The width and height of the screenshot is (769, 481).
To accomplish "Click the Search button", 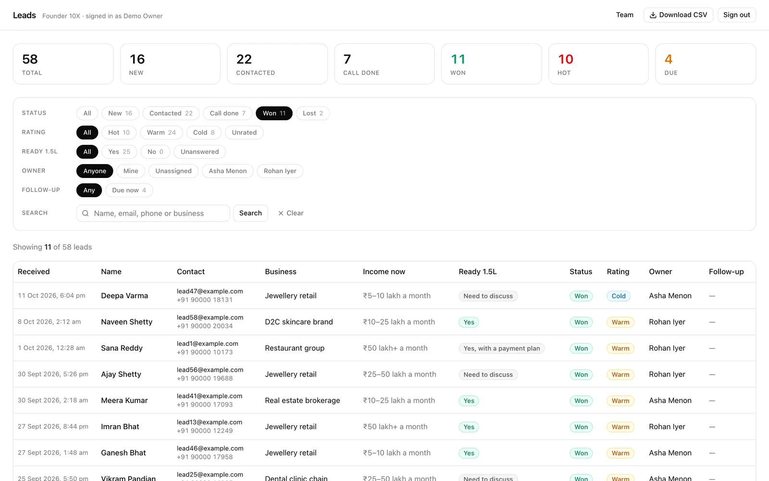I will (250, 213).
